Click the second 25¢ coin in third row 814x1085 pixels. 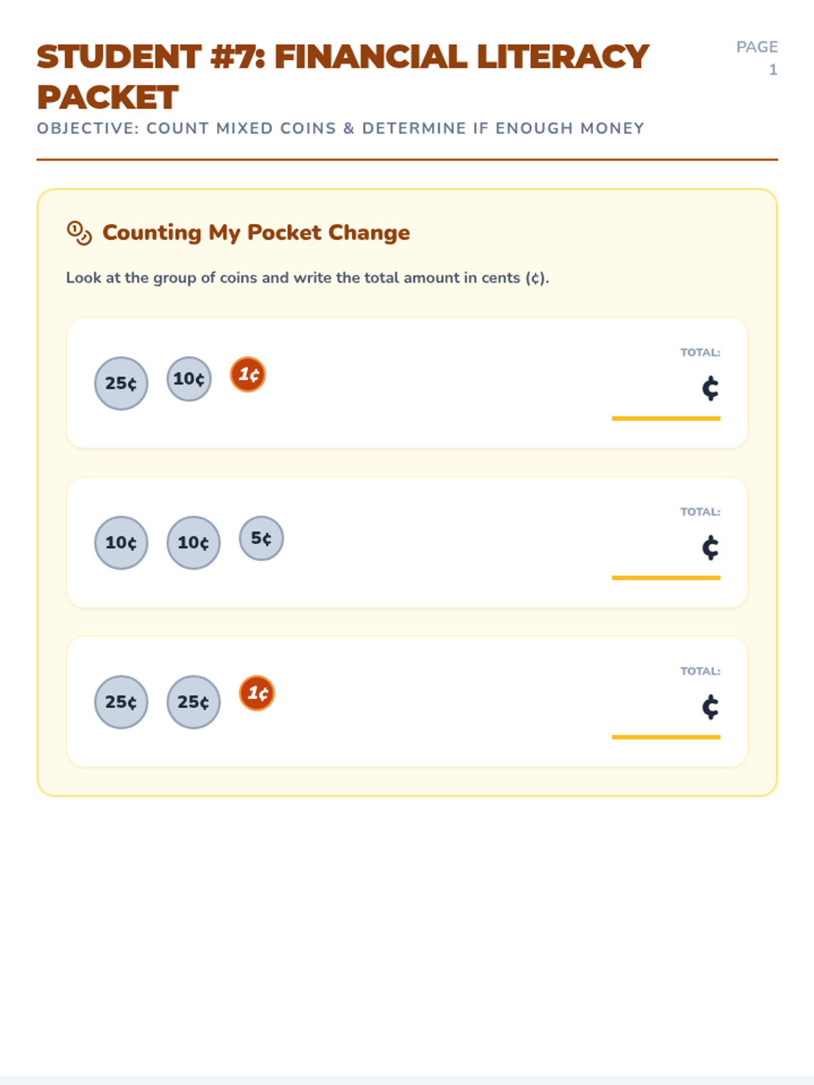coord(193,702)
